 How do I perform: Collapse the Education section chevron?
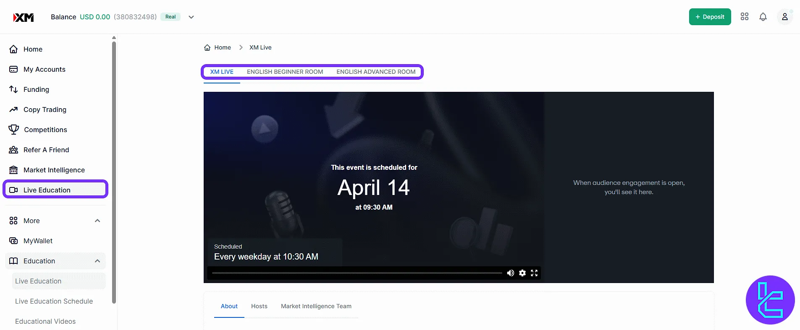pyautogui.click(x=97, y=261)
